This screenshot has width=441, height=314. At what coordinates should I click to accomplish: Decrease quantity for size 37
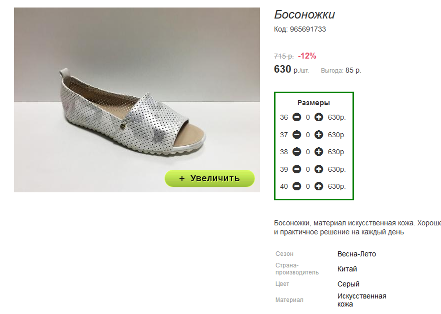coord(296,135)
